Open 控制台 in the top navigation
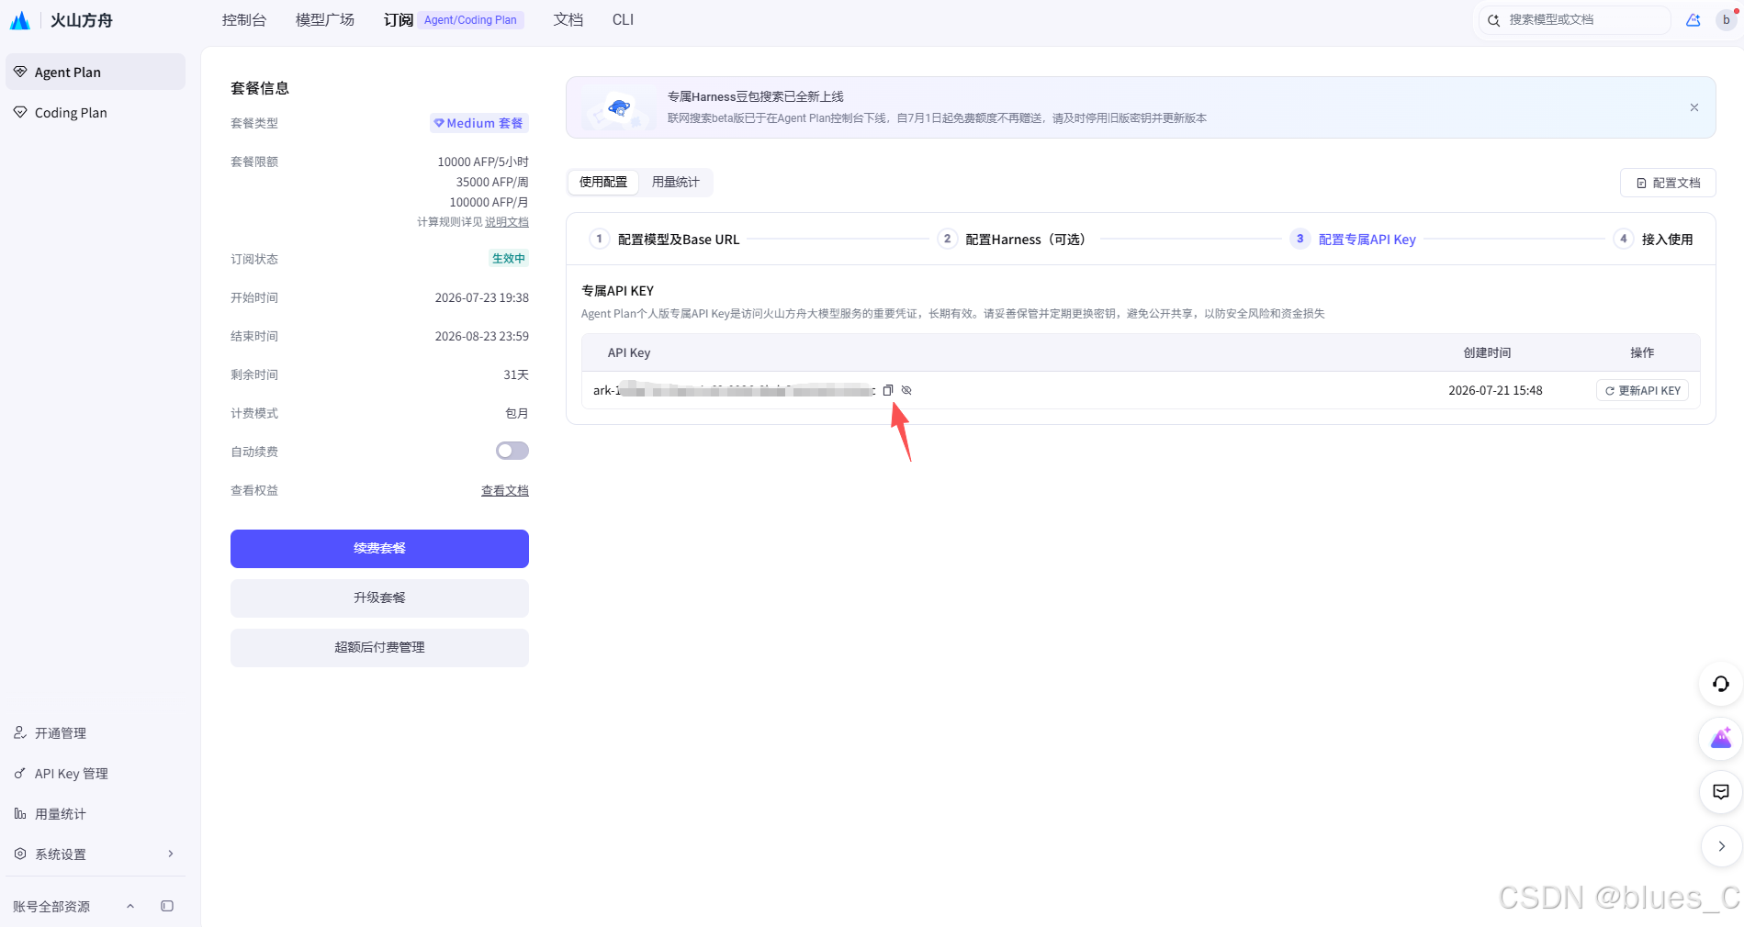 (x=244, y=20)
